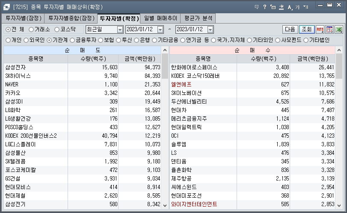Image resolution: width=347 pixels, height=213 pixels.
Task: Toggle the red AUTO refresh icon
Action: 320,30
